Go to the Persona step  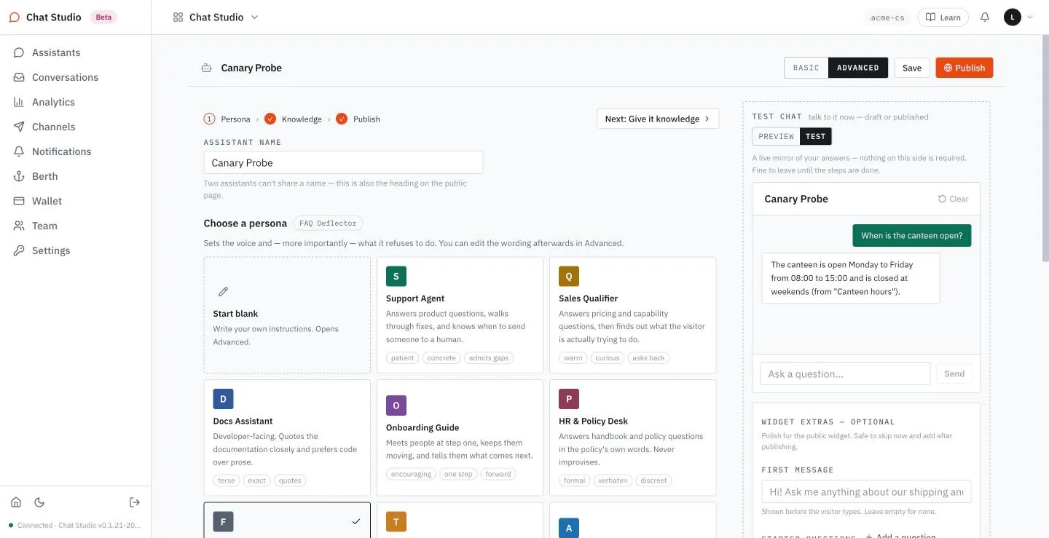(x=227, y=119)
